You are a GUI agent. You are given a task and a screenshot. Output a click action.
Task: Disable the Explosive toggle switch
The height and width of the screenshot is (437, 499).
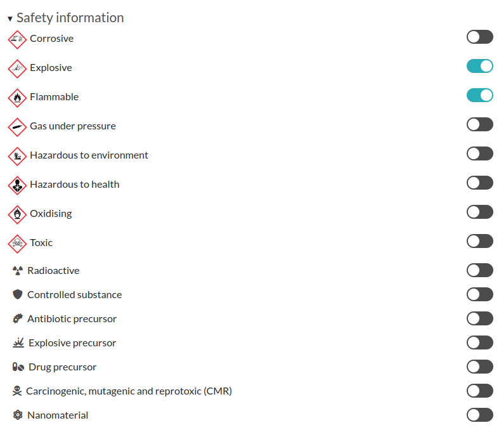(x=479, y=66)
